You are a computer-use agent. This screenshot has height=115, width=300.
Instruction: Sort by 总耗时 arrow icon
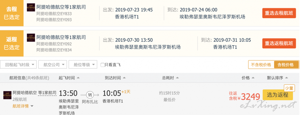(x=177, y=78)
